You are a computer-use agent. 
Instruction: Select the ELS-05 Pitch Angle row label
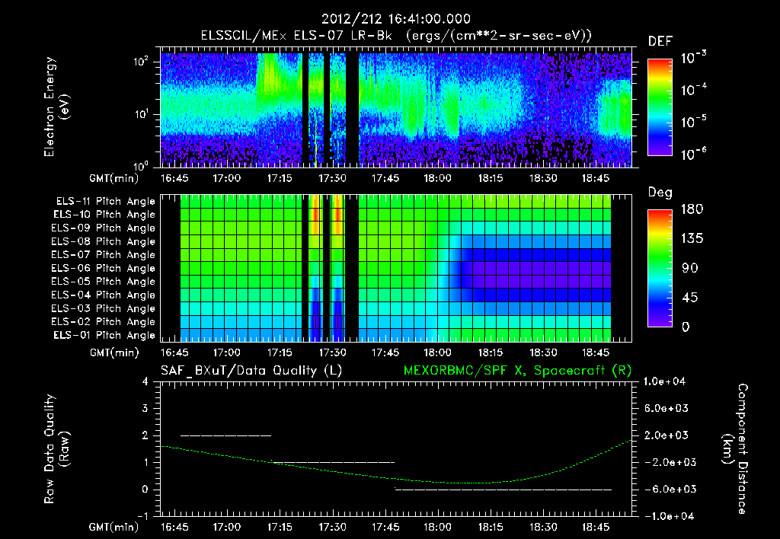point(104,282)
